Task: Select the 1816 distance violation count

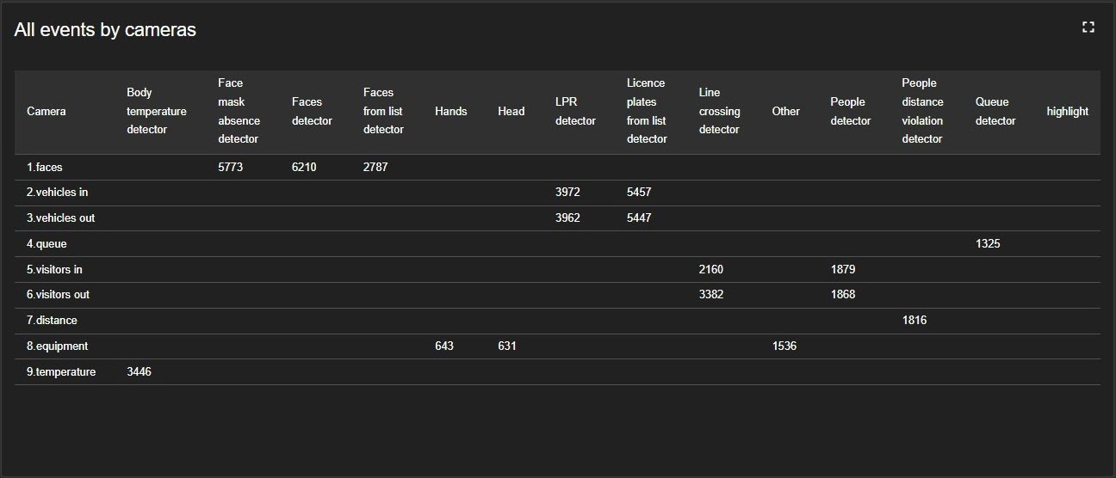Action: (914, 321)
